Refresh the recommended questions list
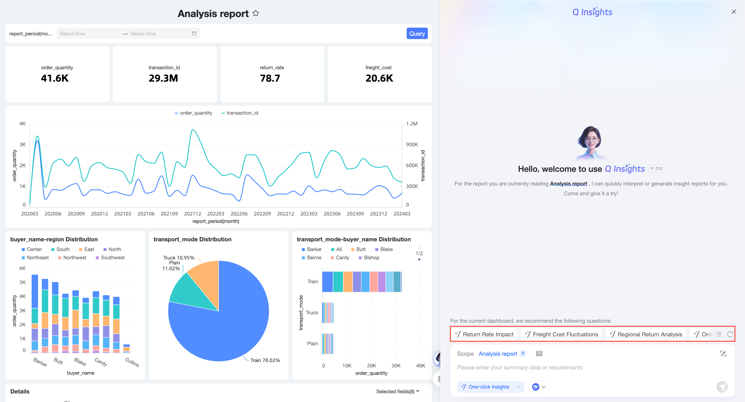This screenshot has height=402, width=745. point(730,334)
